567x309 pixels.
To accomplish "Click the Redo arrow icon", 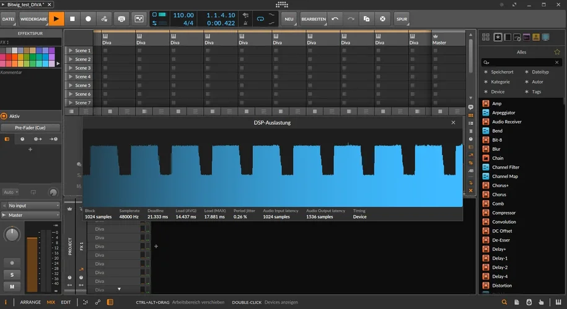I will (x=351, y=19).
